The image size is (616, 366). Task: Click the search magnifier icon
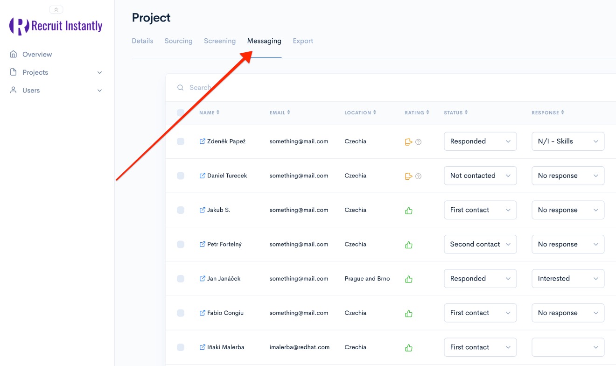click(x=181, y=88)
